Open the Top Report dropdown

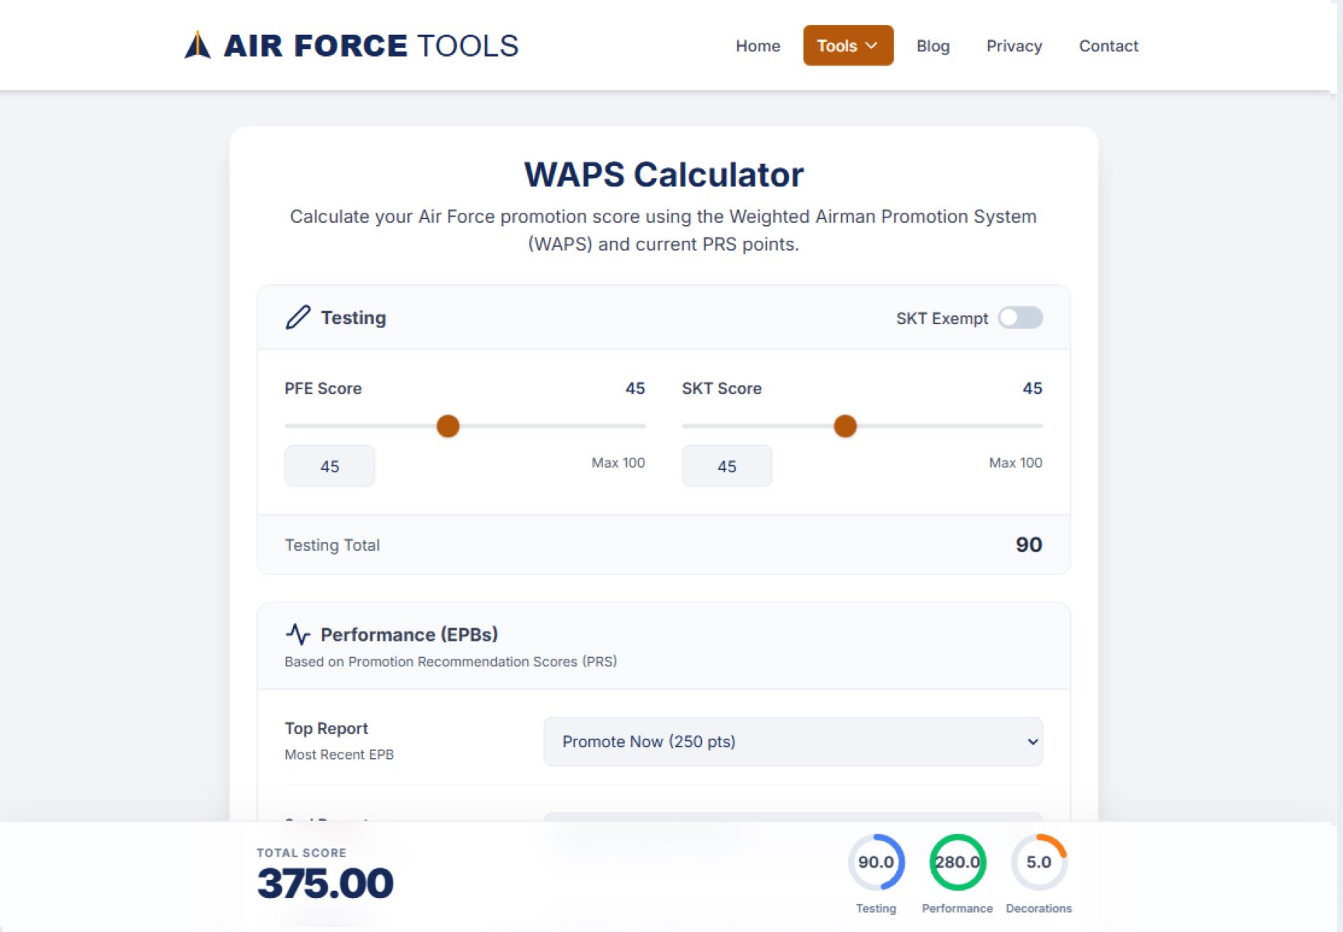[x=792, y=742]
